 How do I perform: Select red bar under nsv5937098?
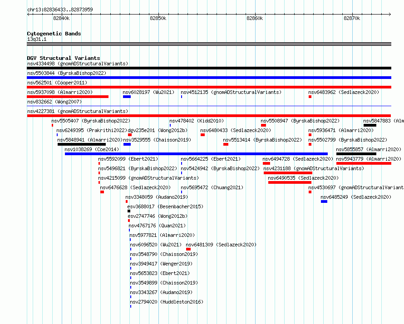tap(68, 97)
